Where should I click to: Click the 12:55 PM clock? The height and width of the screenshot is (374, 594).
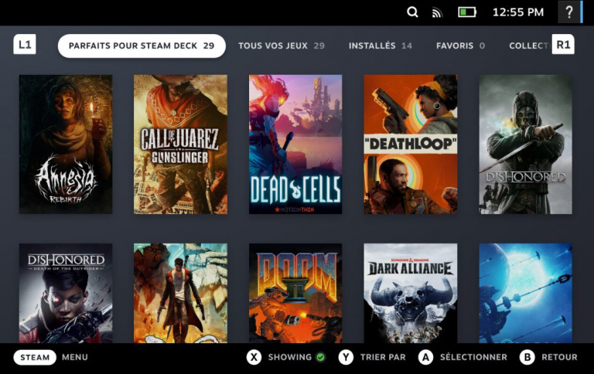518,12
